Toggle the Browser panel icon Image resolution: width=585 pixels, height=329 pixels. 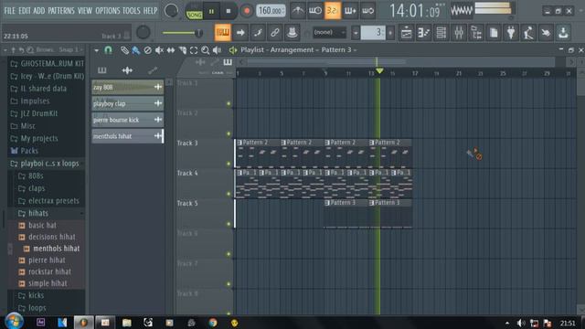point(476,33)
